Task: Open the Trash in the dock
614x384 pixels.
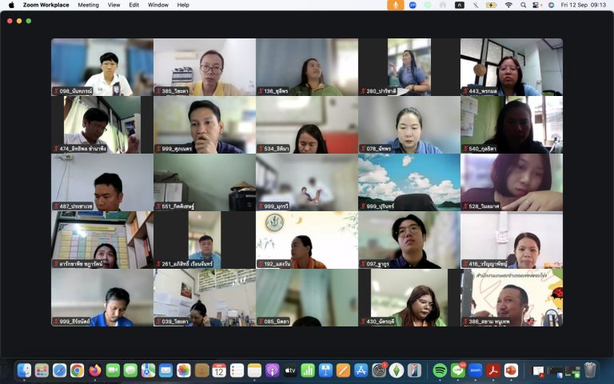Action: [x=590, y=370]
